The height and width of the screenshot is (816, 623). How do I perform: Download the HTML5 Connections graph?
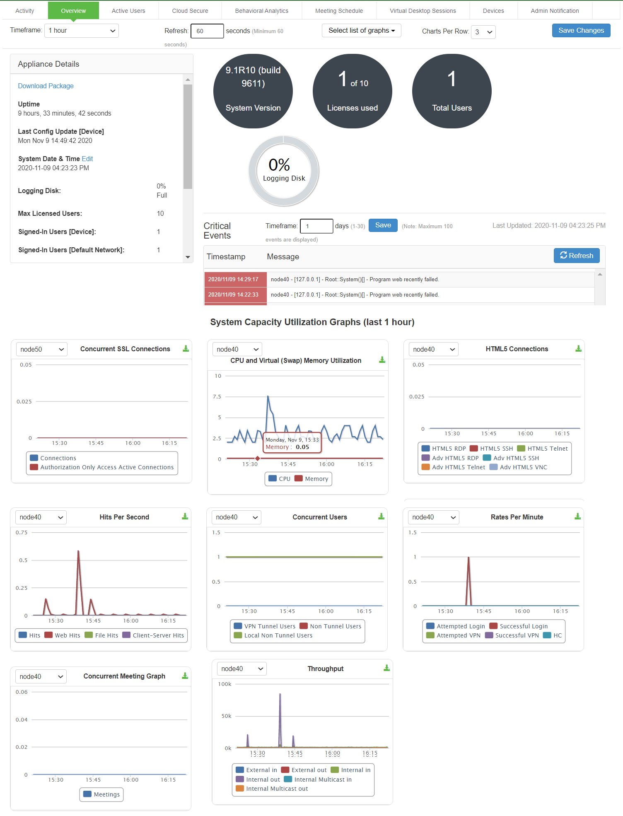coord(578,349)
